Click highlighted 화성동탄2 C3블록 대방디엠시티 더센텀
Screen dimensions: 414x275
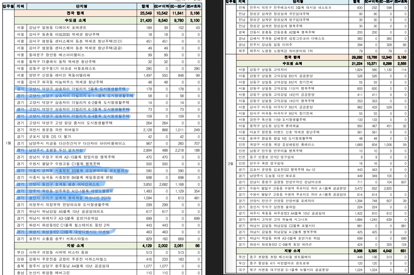69,232
